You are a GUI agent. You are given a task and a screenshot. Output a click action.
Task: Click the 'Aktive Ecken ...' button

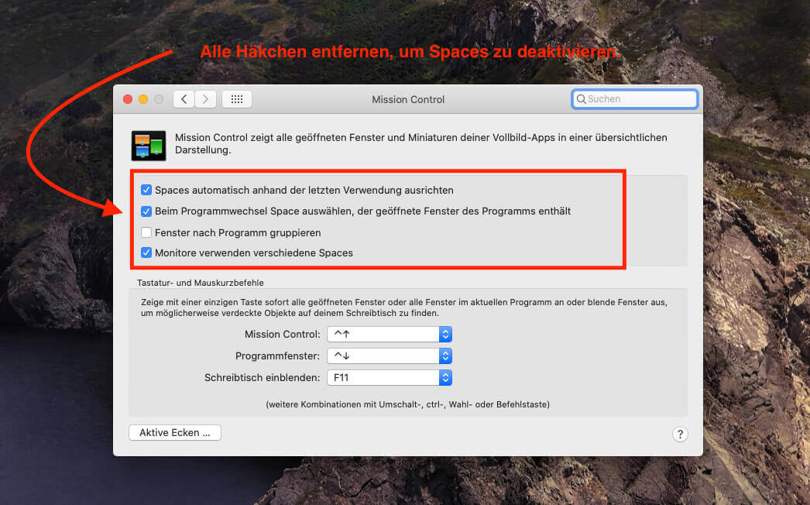(175, 433)
